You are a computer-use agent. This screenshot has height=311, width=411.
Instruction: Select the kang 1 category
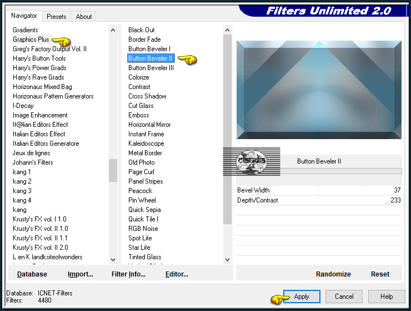(x=22, y=172)
